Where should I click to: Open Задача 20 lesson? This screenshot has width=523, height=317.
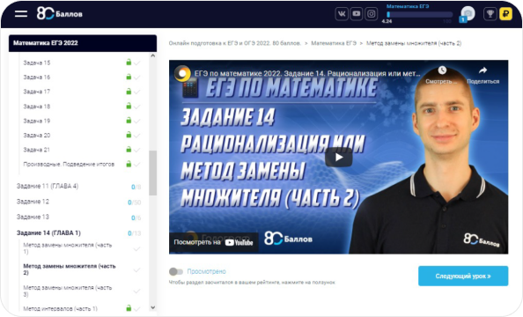pyautogui.click(x=37, y=135)
